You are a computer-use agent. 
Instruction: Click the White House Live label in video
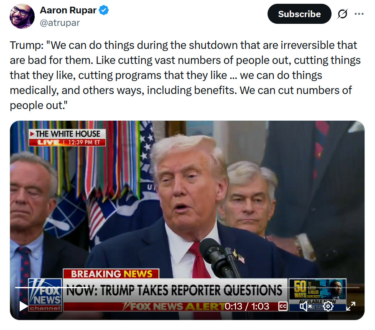coord(67,138)
